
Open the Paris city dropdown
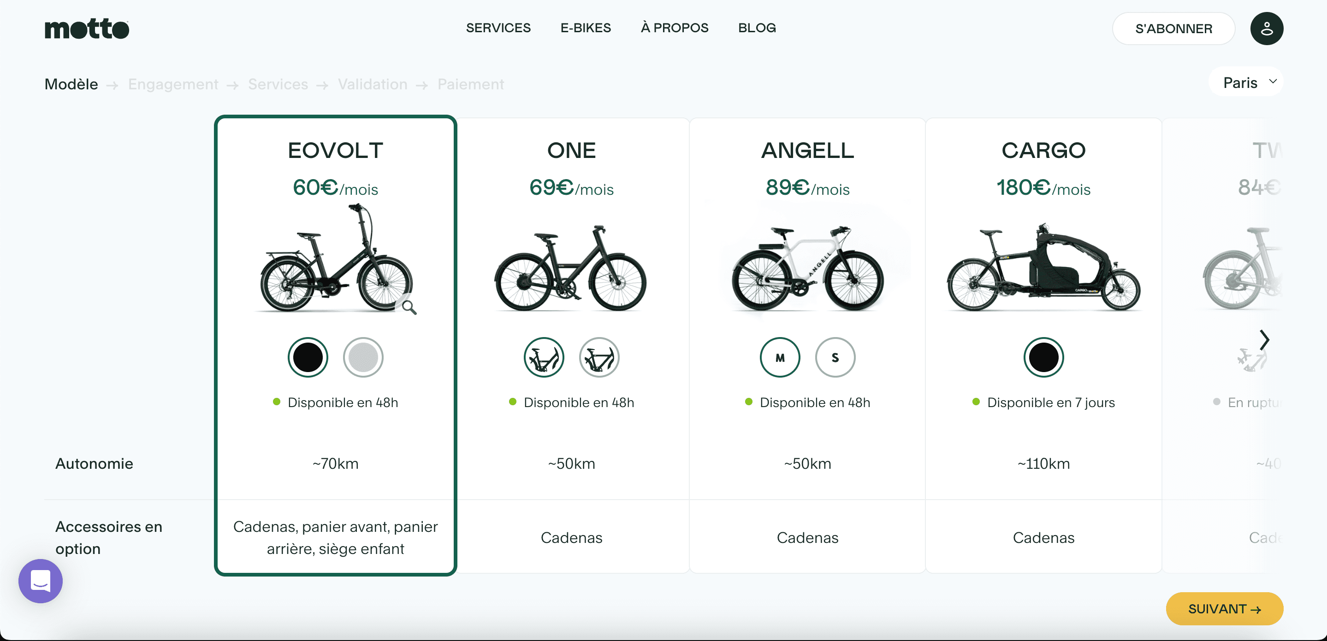(x=1248, y=82)
